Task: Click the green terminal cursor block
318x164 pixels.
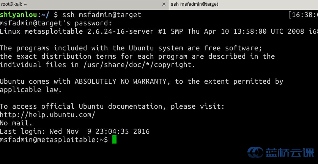Action: (x=114, y=140)
